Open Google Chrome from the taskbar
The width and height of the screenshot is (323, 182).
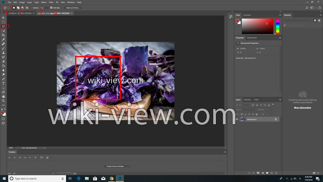point(112,178)
